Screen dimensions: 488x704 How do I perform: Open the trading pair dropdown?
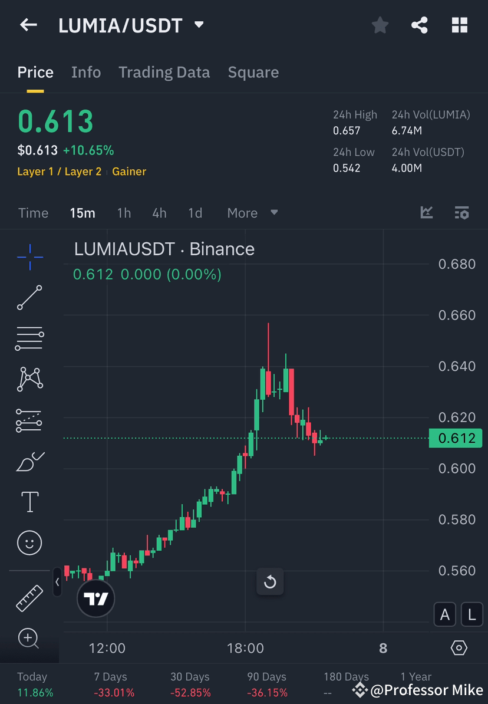click(x=199, y=25)
